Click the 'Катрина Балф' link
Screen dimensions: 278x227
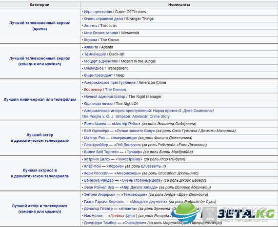[97, 159]
